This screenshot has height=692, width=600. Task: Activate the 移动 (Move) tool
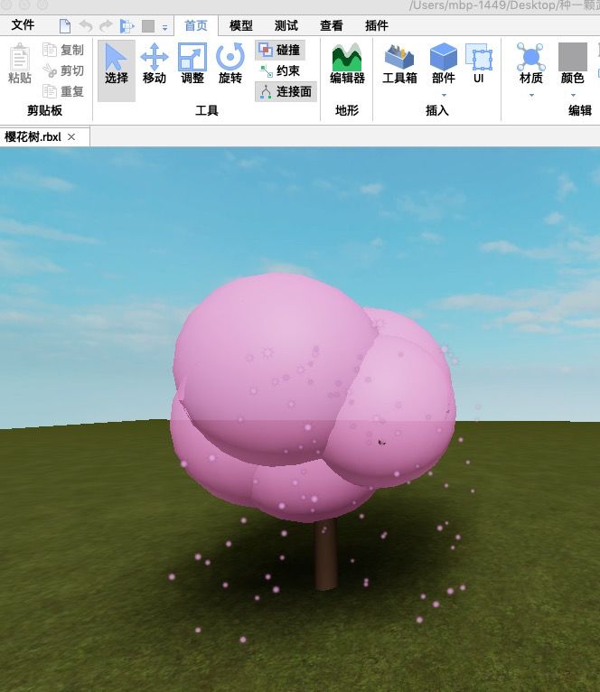155,64
